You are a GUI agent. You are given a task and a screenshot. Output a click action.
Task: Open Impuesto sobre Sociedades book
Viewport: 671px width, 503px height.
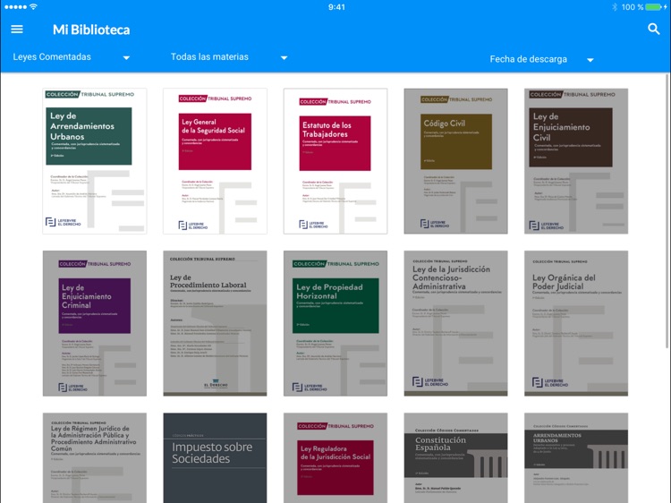click(x=215, y=457)
